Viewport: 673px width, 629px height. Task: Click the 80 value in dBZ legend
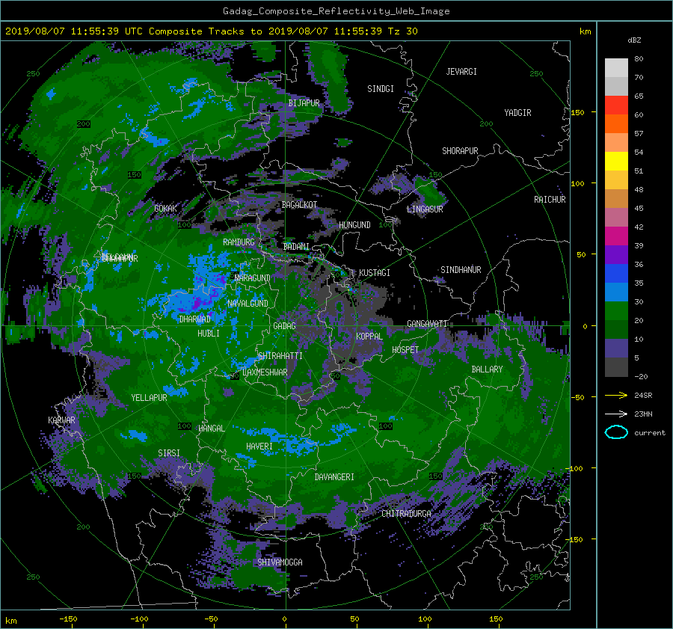(x=639, y=59)
